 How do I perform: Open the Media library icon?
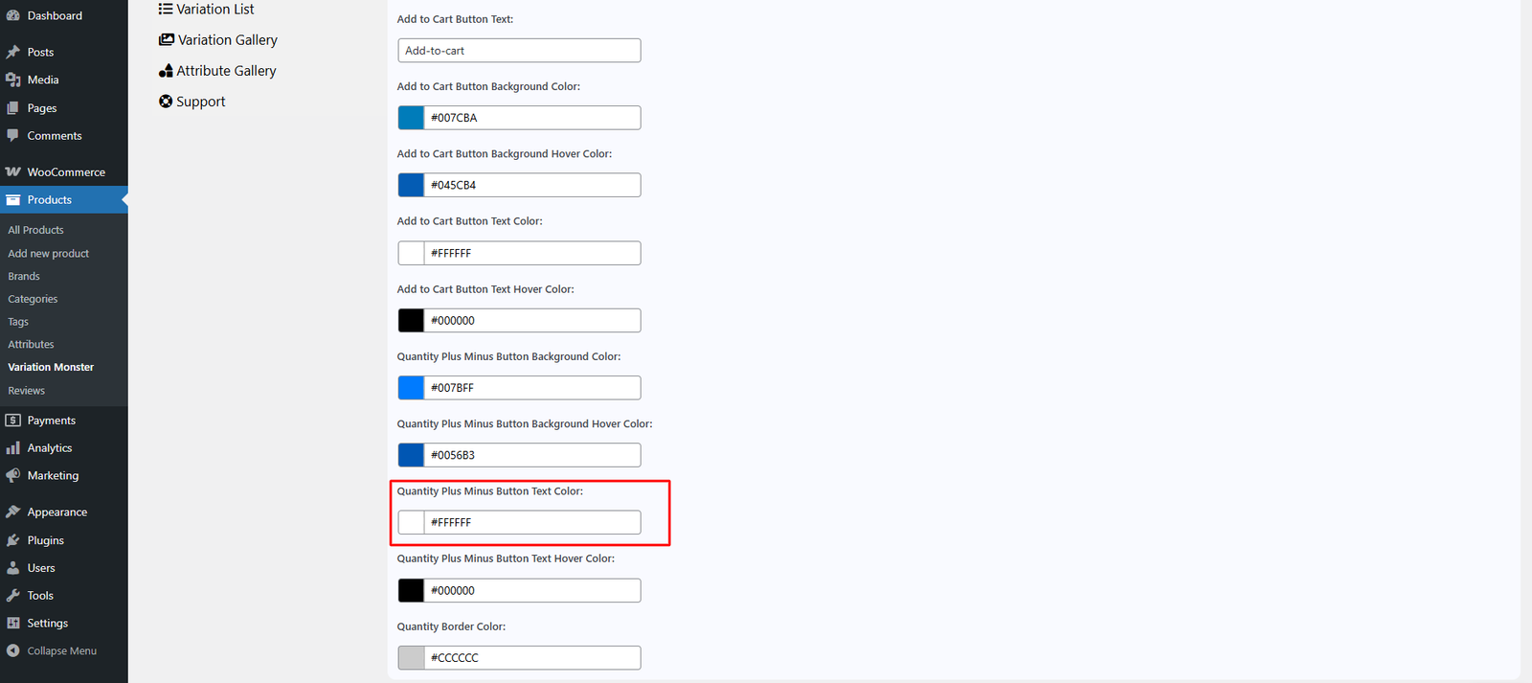point(13,80)
